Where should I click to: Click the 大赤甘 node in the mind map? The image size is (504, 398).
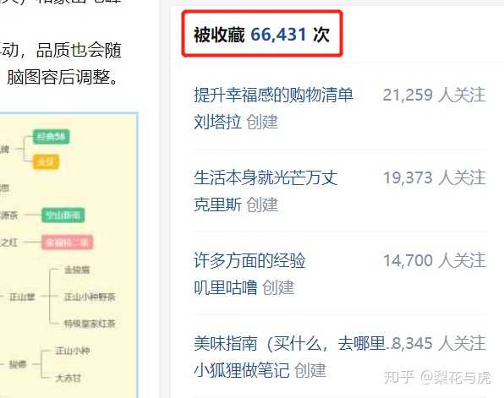tap(68, 378)
